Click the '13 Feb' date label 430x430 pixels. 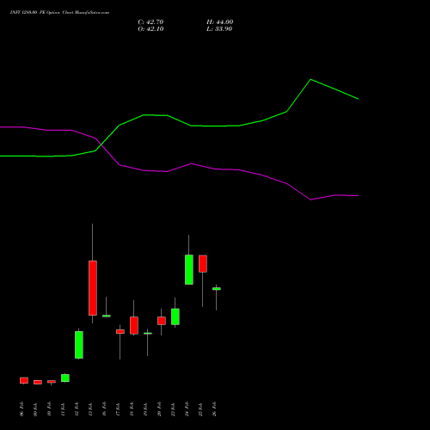90,408
